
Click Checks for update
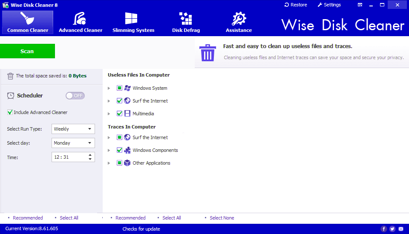tap(141, 229)
